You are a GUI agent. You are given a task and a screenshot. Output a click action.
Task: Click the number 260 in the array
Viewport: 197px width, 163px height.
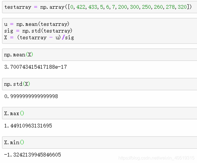click(158, 7)
